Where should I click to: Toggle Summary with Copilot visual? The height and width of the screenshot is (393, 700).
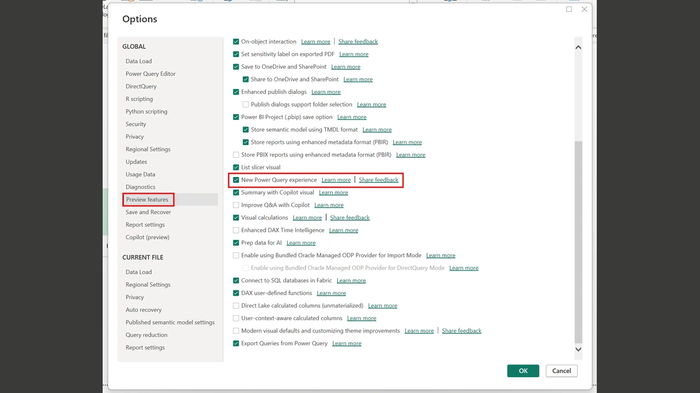pos(236,193)
